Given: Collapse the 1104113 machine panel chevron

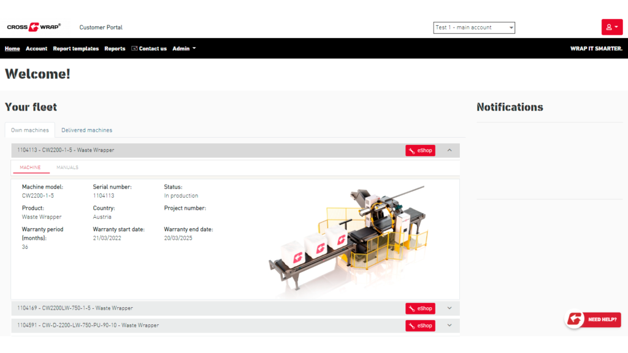Looking at the screenshot, I should (x=450, y=150).
